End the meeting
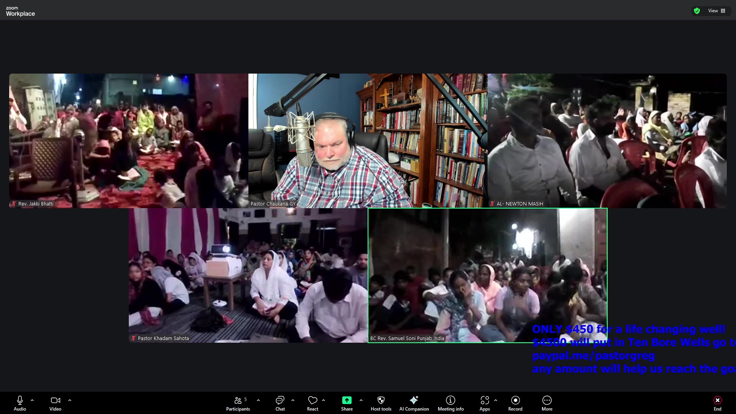This screenshot has height=414, width=736. click(x=717, y=403)
